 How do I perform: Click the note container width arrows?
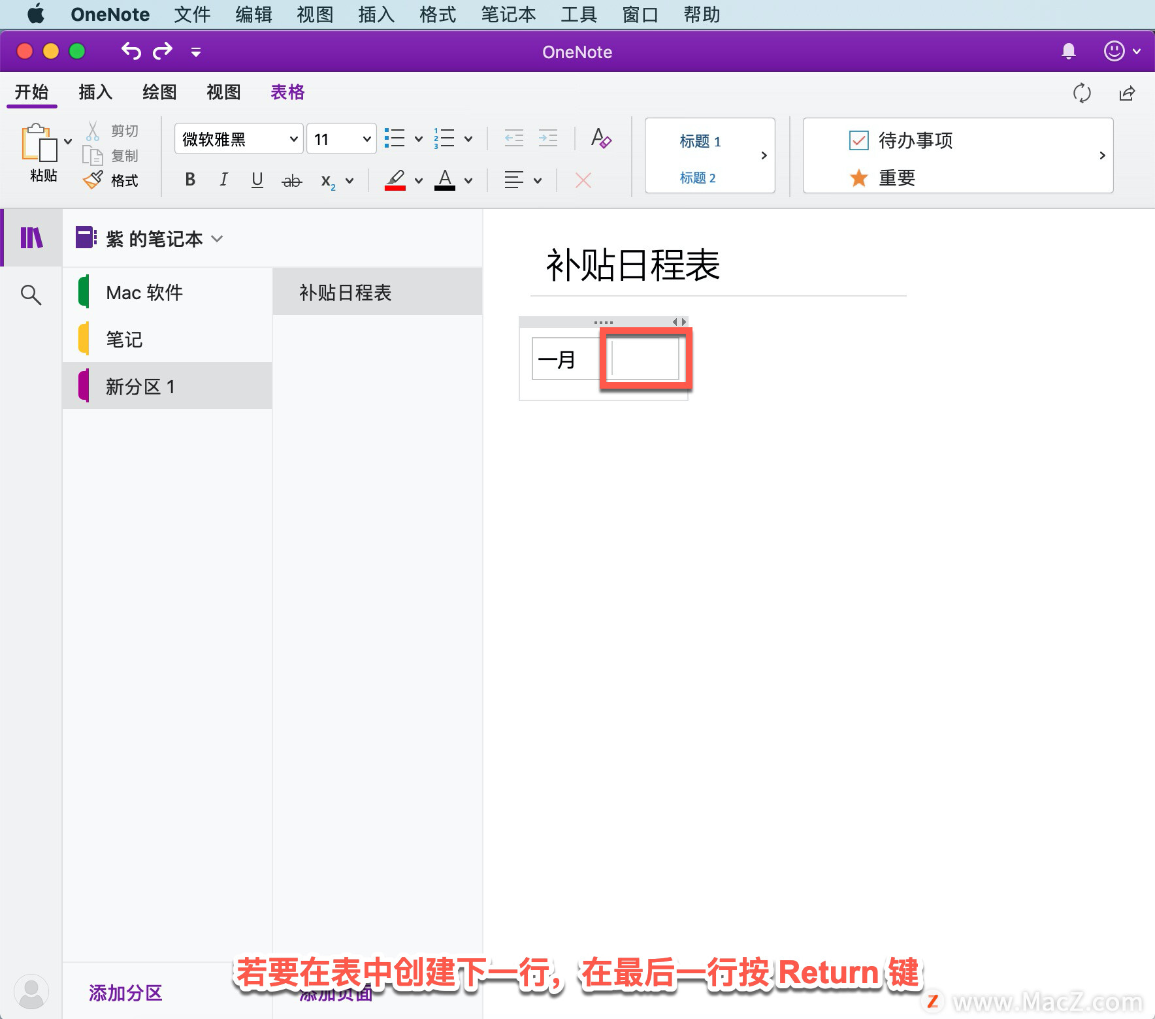(679, 322)
